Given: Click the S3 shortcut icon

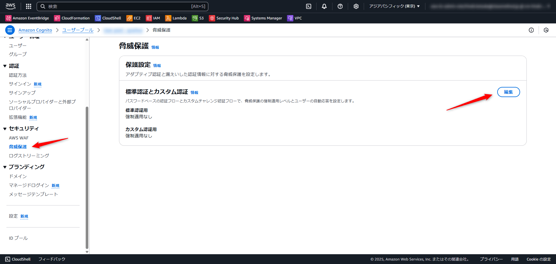Looking at the screenshot, I should coord(195,18).
